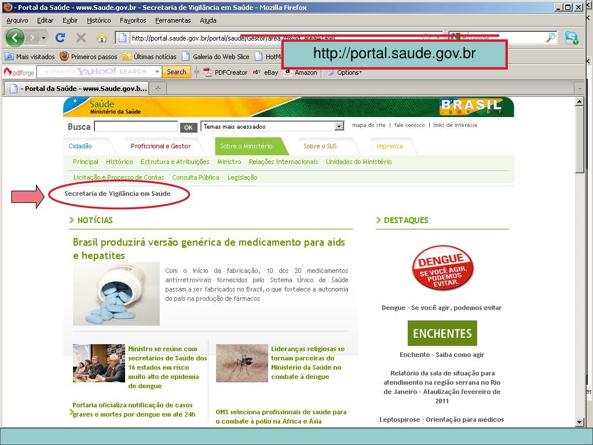Stop loading with the X icon
The width and height of the screenshot is (593, 445).
click(81, 38)
